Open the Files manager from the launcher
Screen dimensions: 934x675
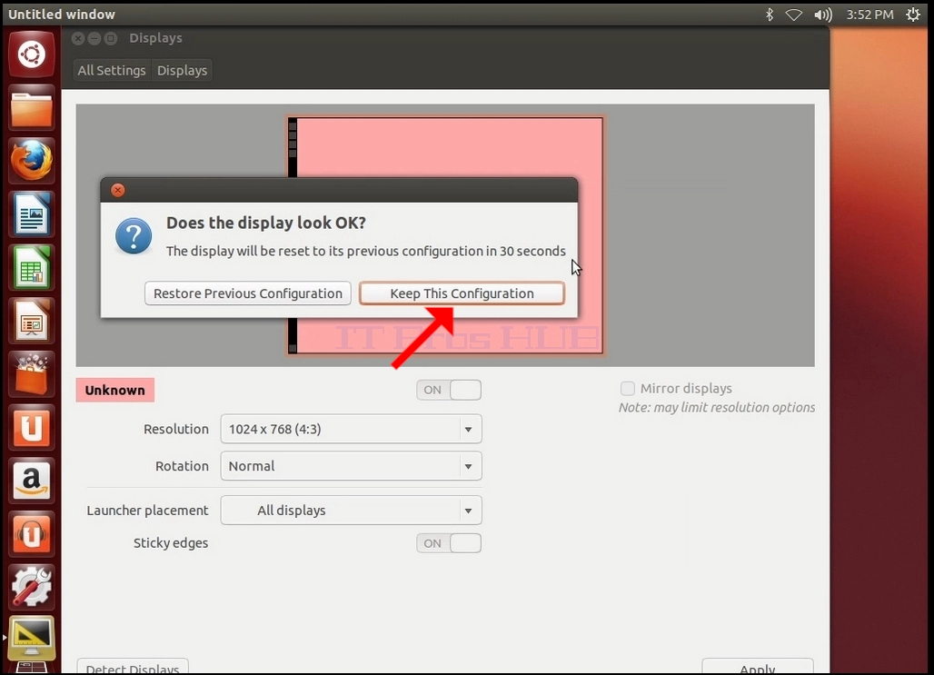pos(32,108)
